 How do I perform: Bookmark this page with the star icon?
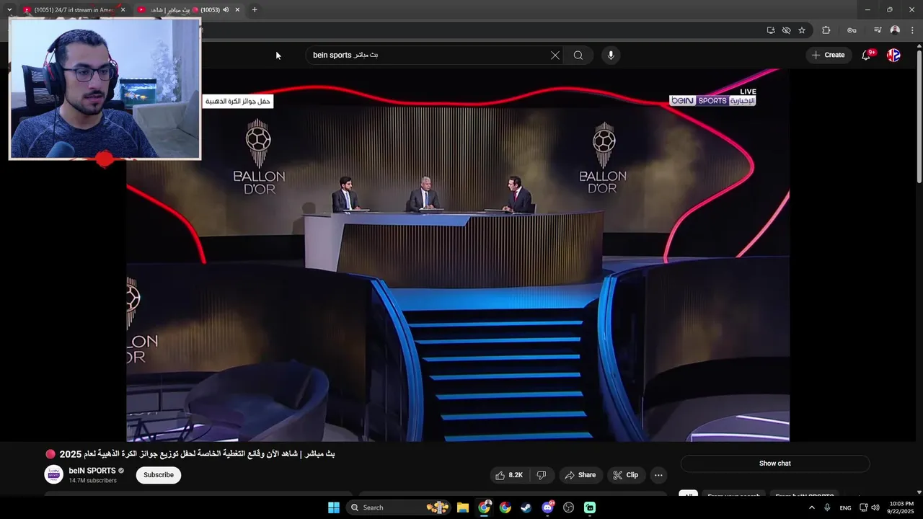(x=802, y=30)
